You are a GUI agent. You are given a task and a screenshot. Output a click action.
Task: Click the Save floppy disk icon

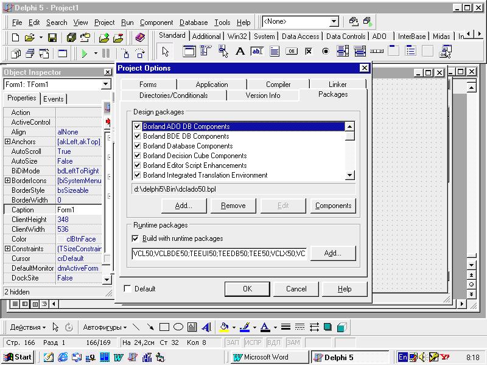click(52, 38)
